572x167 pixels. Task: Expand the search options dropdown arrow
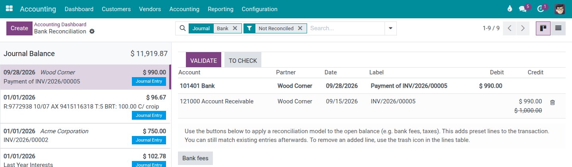(390, 28)
